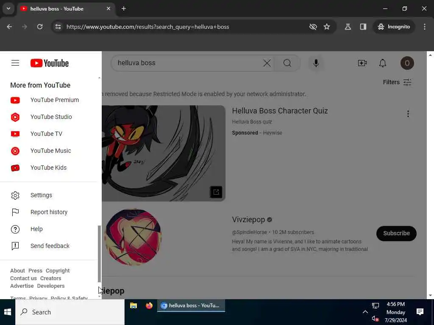
Task: Open the account avatar menu
Action: 407,63
